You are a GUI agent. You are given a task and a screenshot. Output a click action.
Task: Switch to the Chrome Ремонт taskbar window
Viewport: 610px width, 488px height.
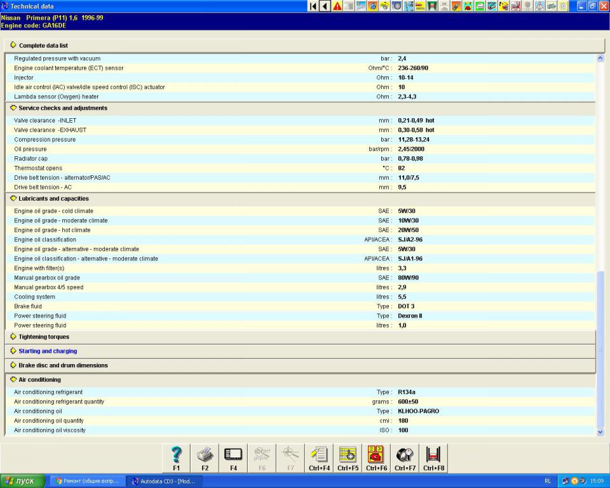click(88, 482)
